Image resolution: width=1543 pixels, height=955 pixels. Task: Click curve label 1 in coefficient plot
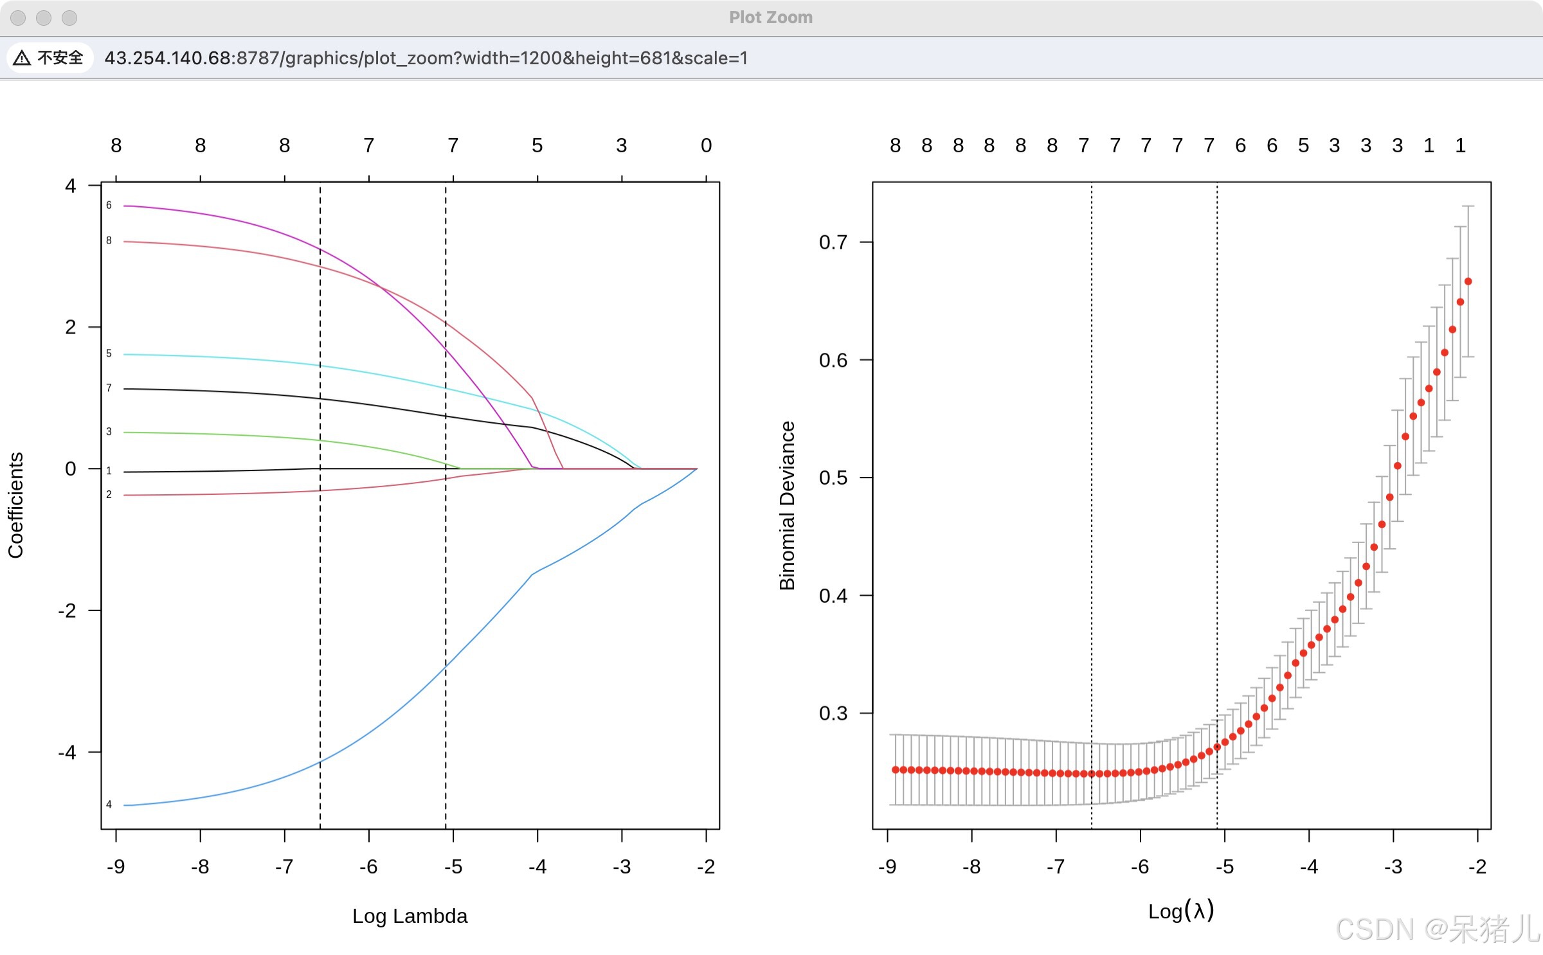[109, 470]
